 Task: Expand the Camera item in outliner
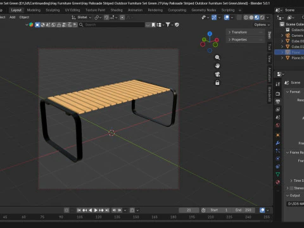282,35
